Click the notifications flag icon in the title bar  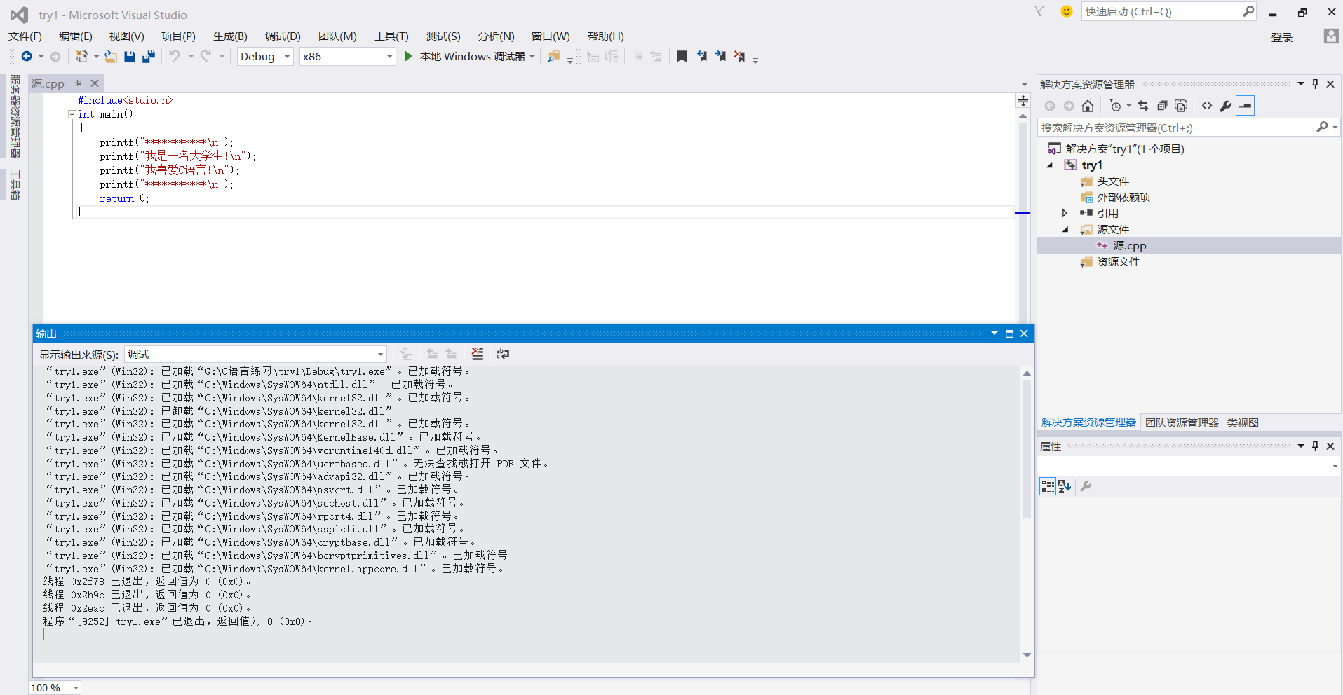1039,11
